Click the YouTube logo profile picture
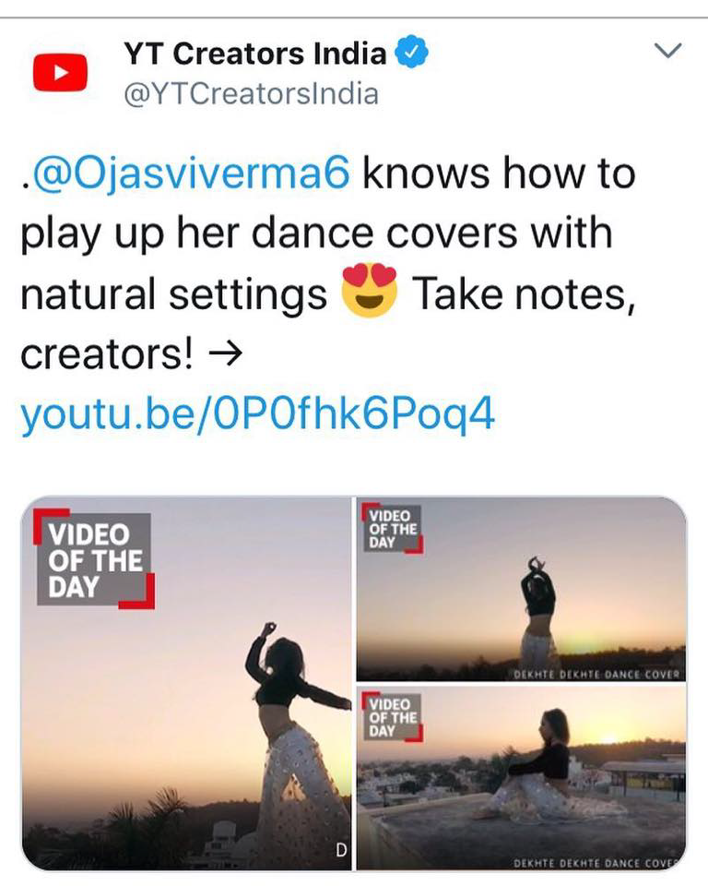This screenshot has height=886, width=708. coord(60,73)
